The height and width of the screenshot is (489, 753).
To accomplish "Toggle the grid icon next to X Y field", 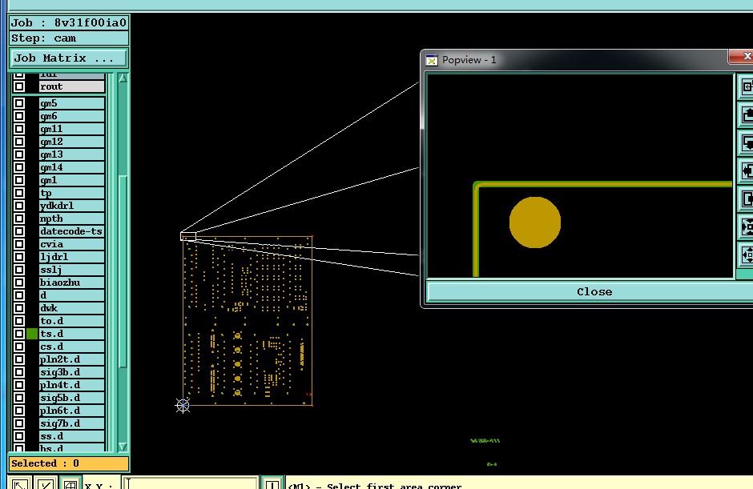I will point(70,483).
